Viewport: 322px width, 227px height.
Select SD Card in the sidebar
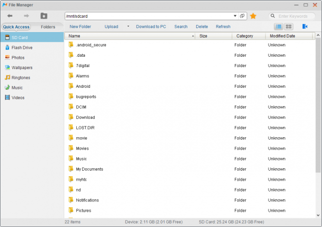[32, 38]
